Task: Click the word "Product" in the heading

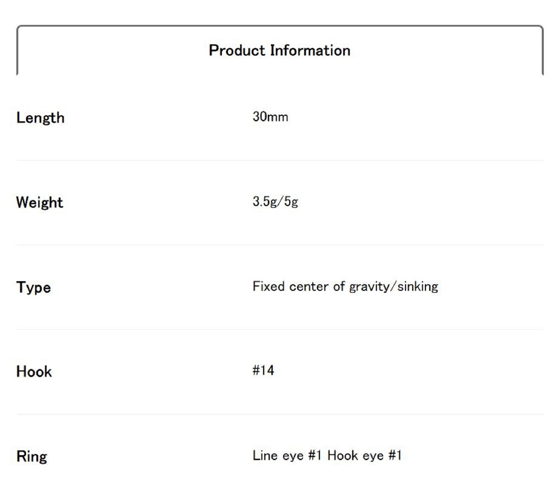Action: [x=237, y=51]
